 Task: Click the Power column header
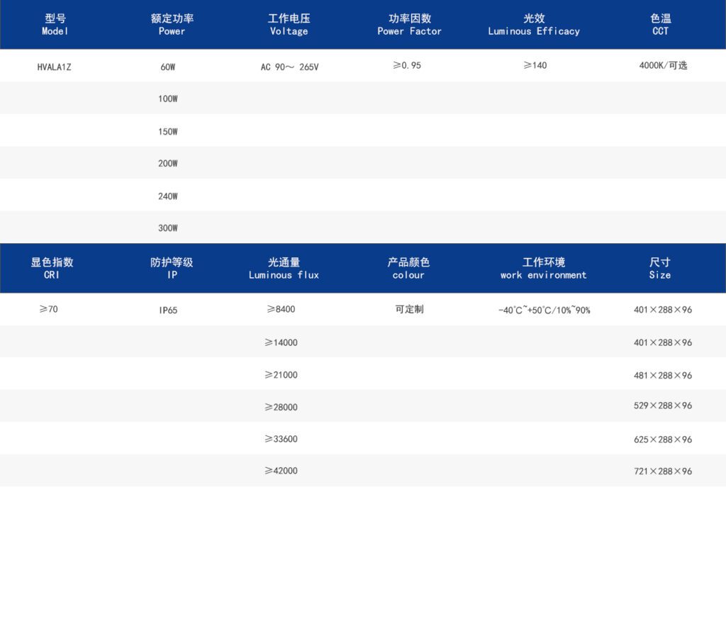point(172,25)
